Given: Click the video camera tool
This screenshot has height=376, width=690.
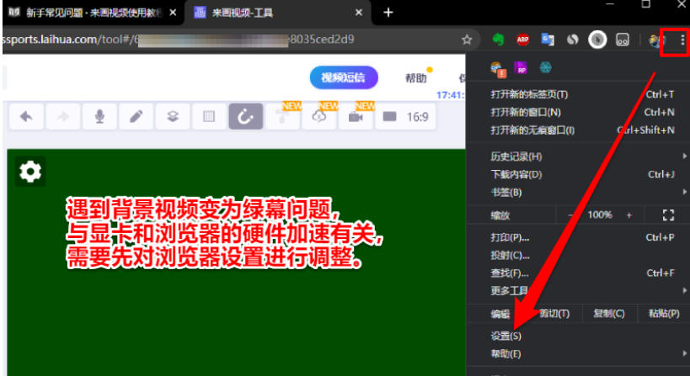Looking at the screenshot, I should (356, 116).
